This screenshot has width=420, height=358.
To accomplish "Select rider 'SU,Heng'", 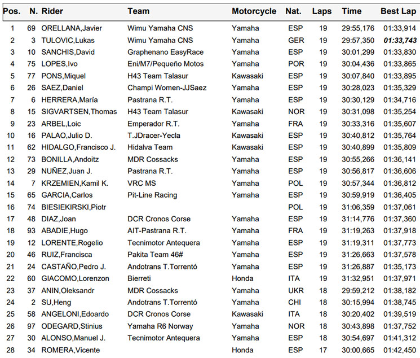I will coord(56,303).
